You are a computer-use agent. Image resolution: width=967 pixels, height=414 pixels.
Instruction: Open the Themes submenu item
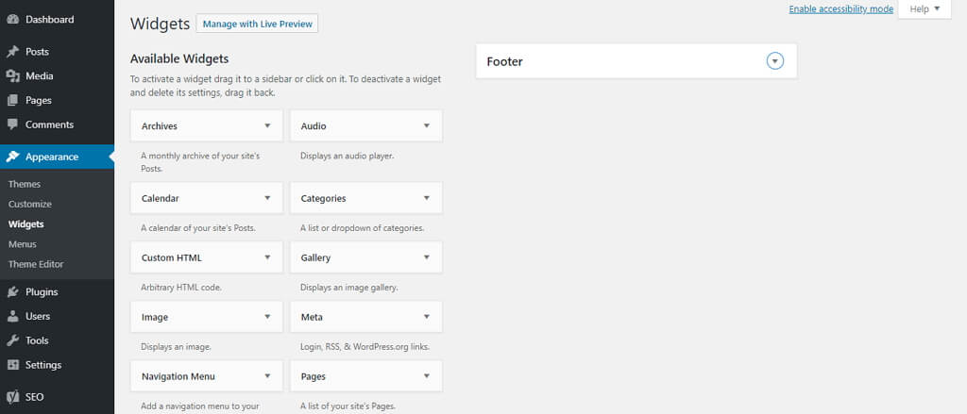tap(24, 184)
